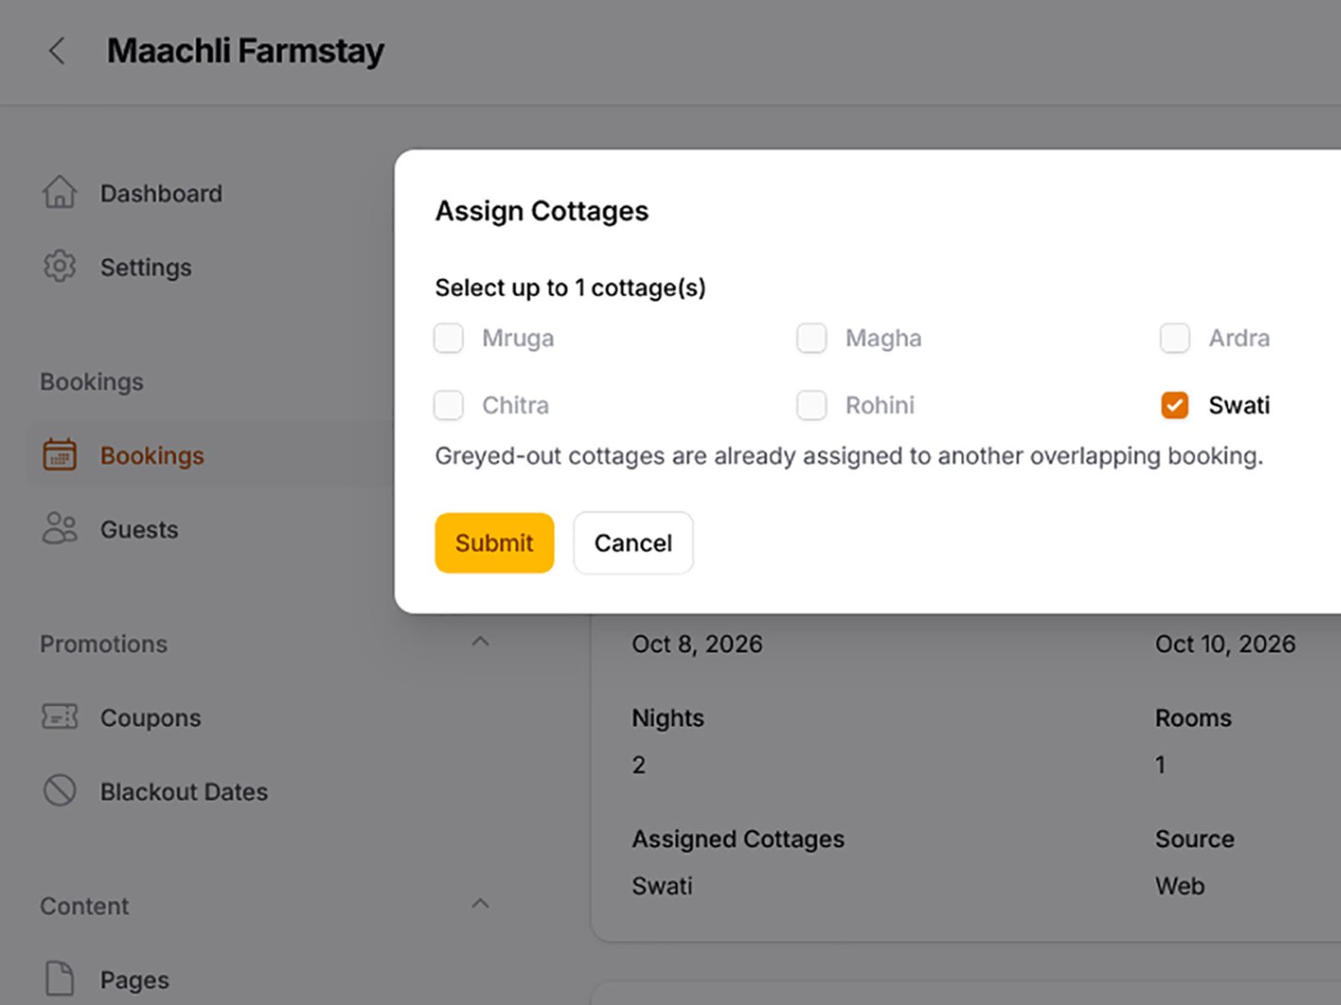Go back using the left arrow
Screen dimensions: 1341x1005
[56, 51]
